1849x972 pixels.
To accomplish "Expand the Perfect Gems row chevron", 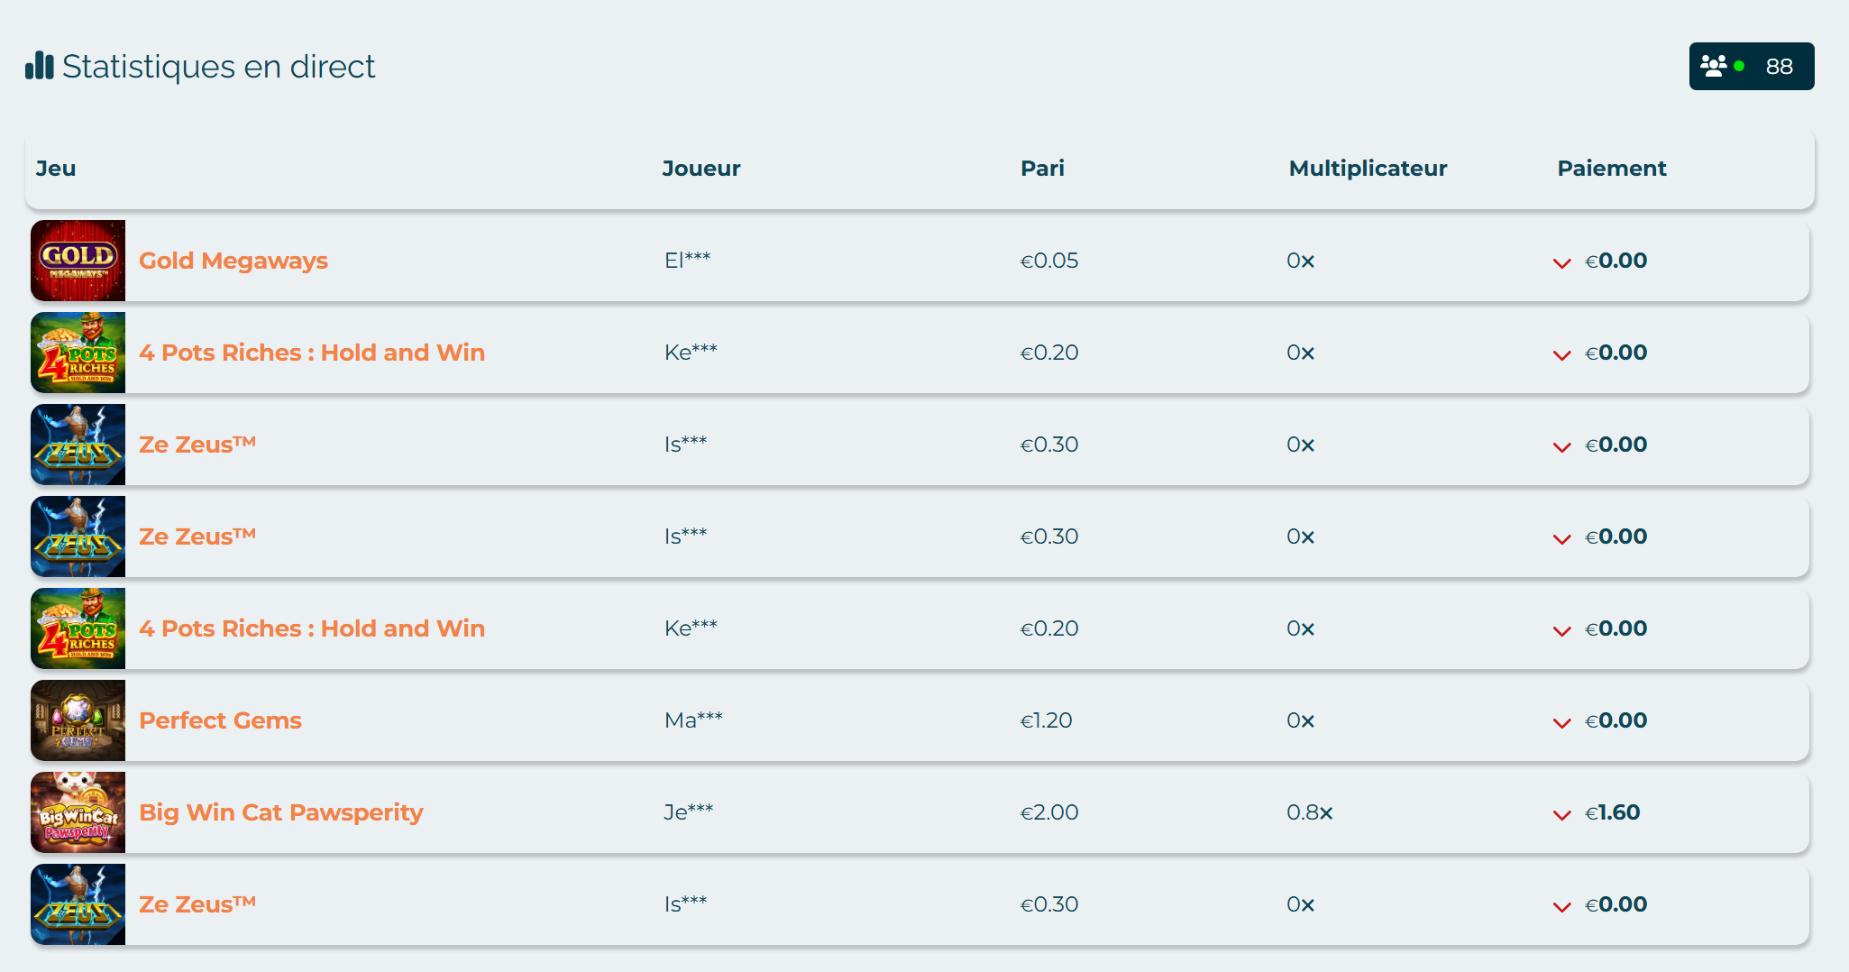I will pyautogui.click(x=1562, y=723).
